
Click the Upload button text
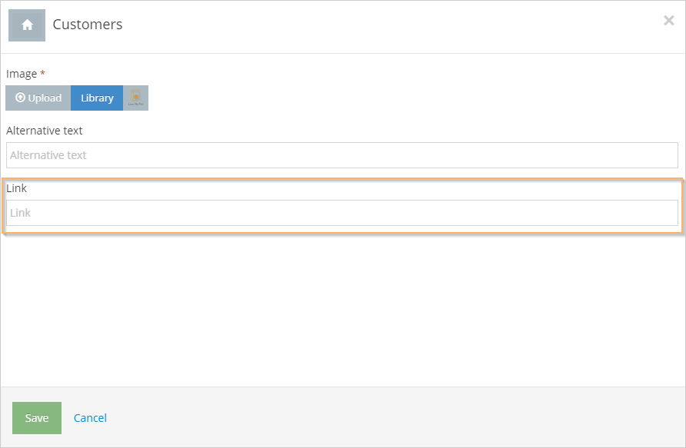45,98
